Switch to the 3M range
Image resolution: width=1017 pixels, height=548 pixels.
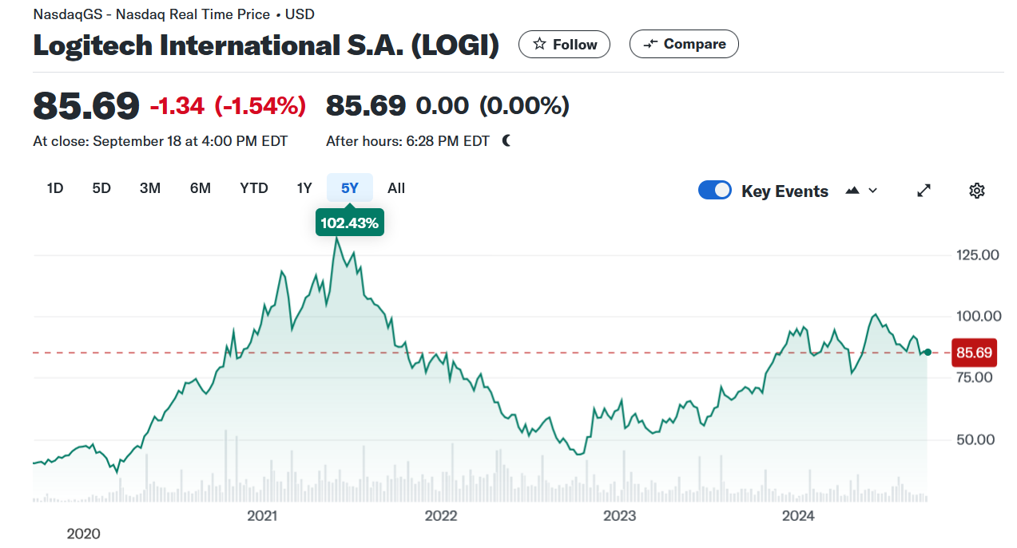pos(150,188)
